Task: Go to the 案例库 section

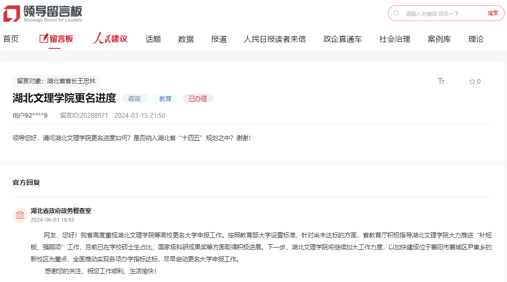Action: pyautogui.click(x=439, y=39)
